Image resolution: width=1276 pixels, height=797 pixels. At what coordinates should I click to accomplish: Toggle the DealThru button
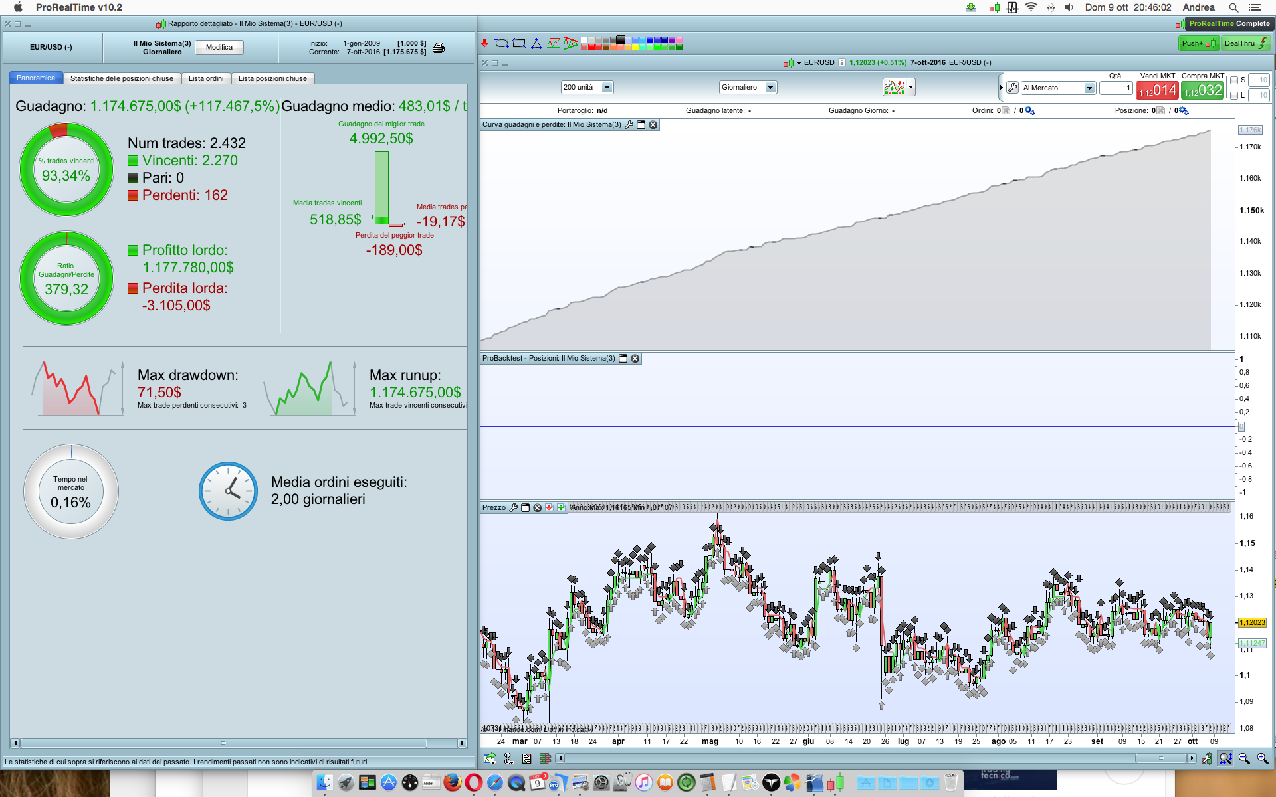point(1246,43)
